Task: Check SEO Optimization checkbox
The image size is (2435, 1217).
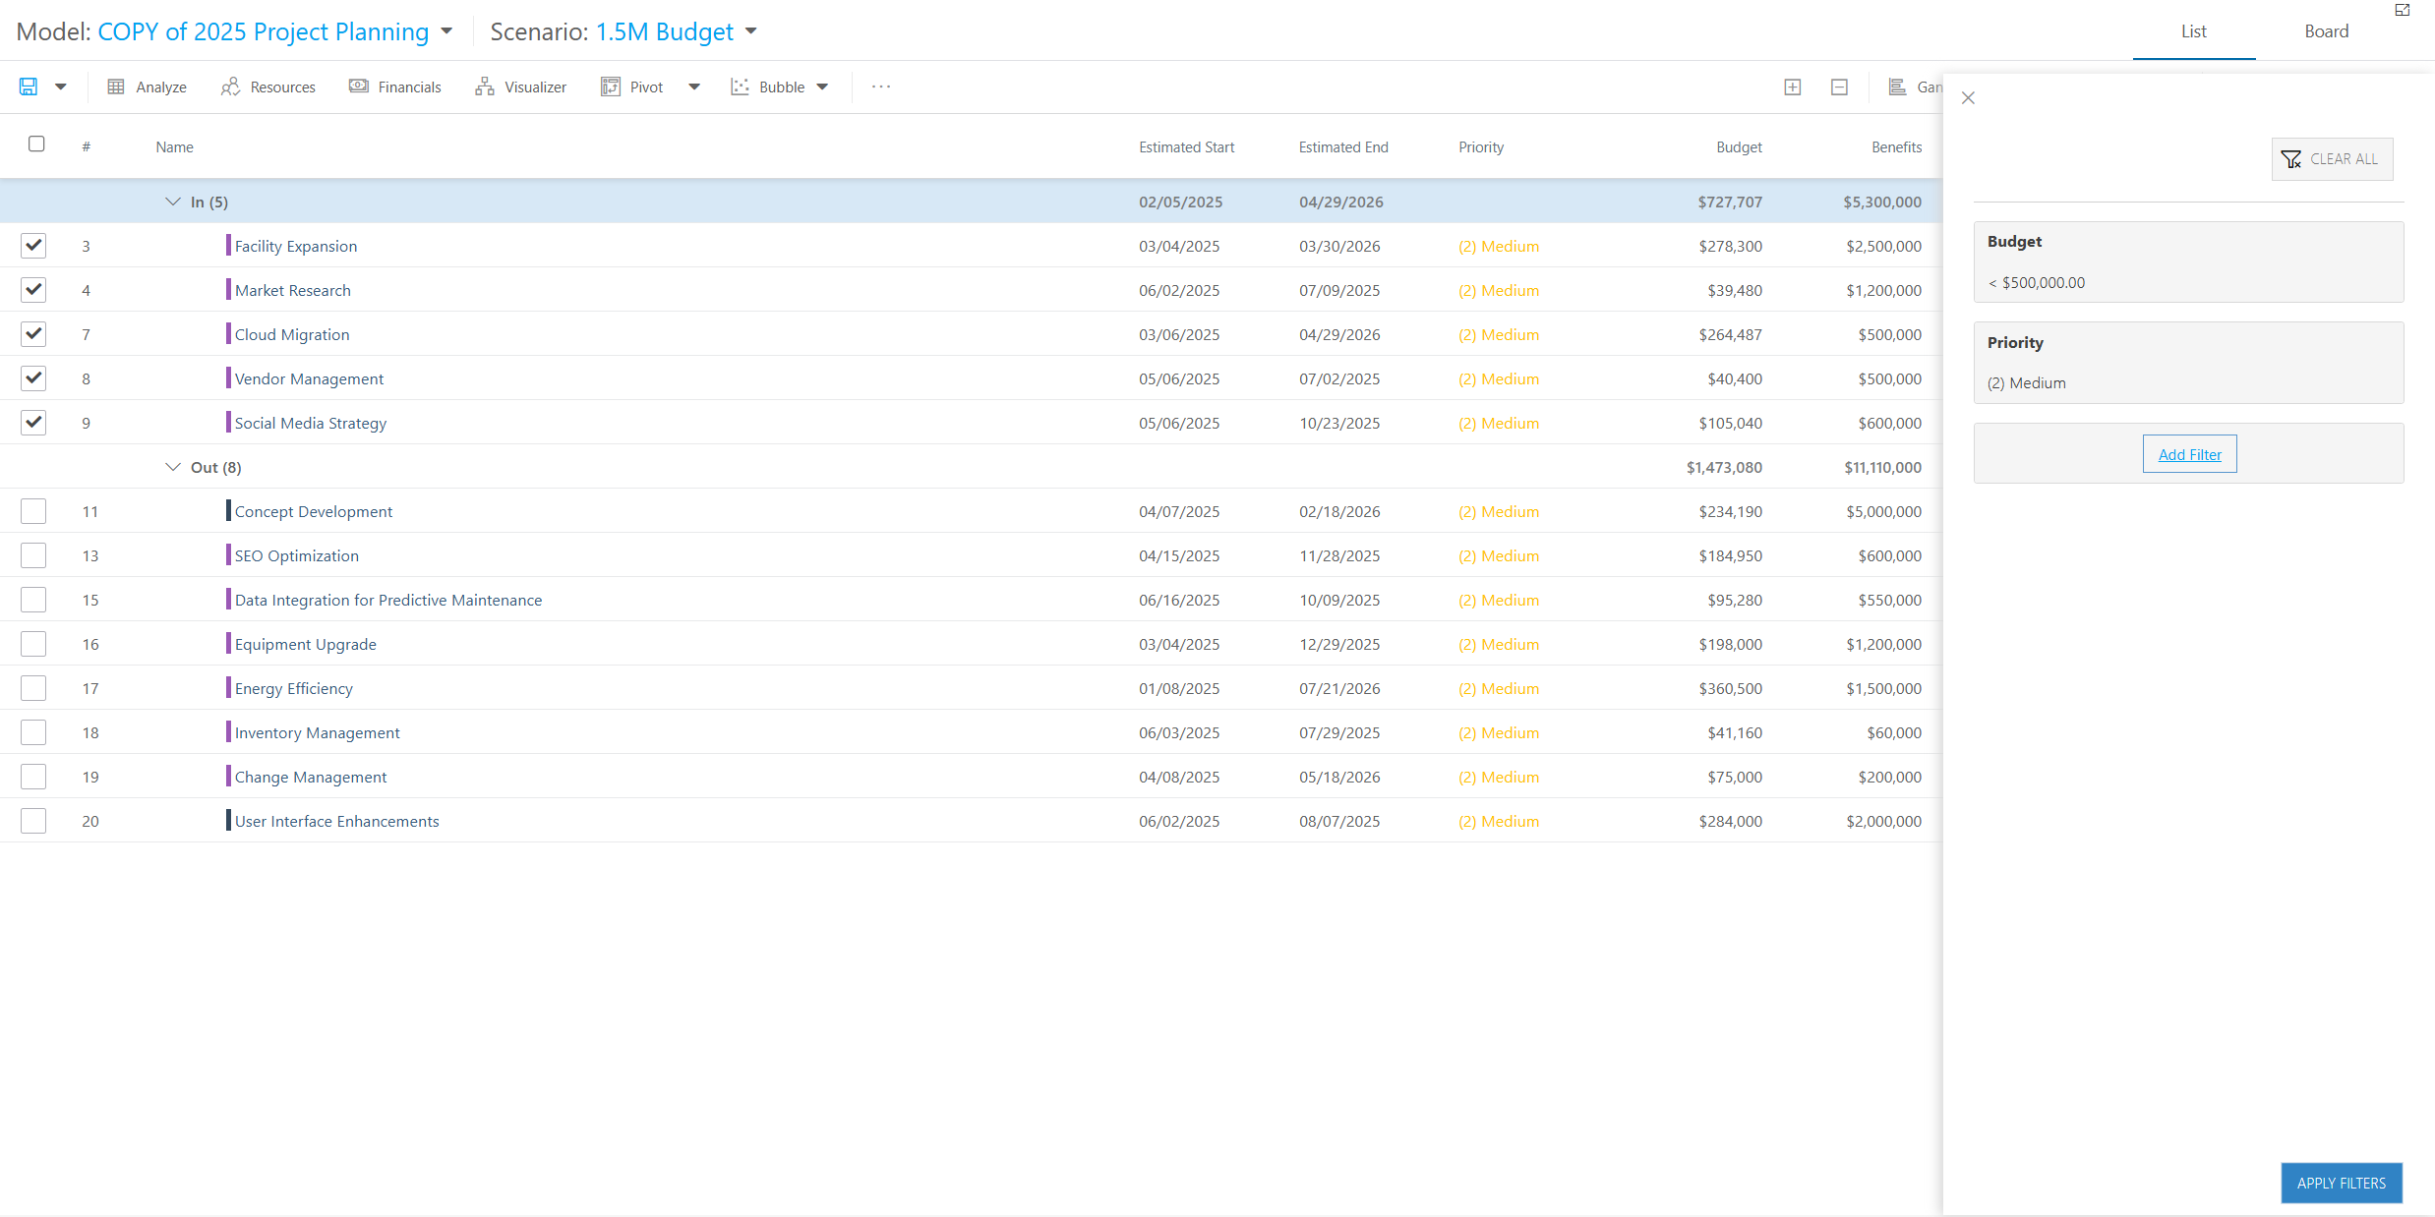Action: tap(33, 555)
